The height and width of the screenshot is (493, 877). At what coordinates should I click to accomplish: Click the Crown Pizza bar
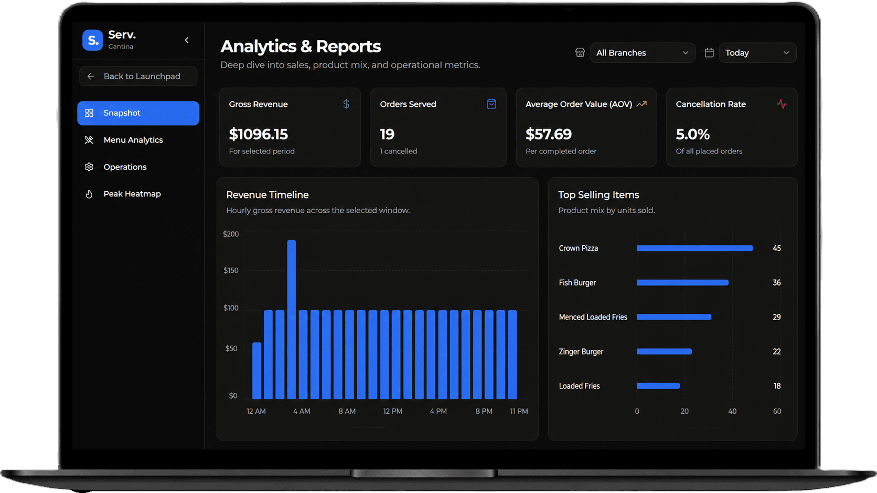click(x=695, y=248)
